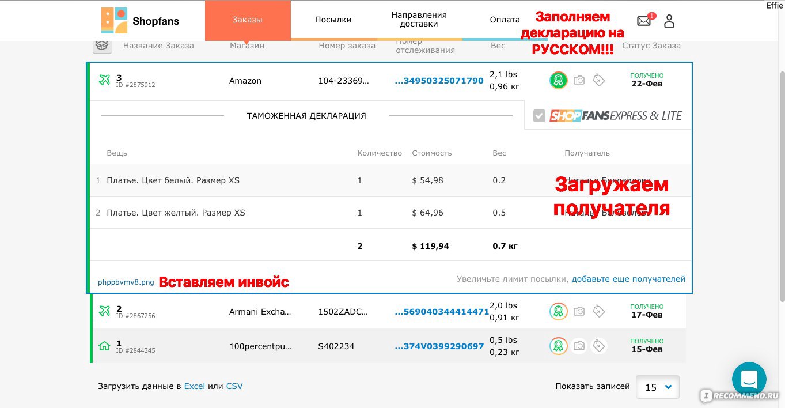Viewport: 785px width, 408px height.
Task: Click the $ 54,98 cost value
Action: (x=428, y=180)
